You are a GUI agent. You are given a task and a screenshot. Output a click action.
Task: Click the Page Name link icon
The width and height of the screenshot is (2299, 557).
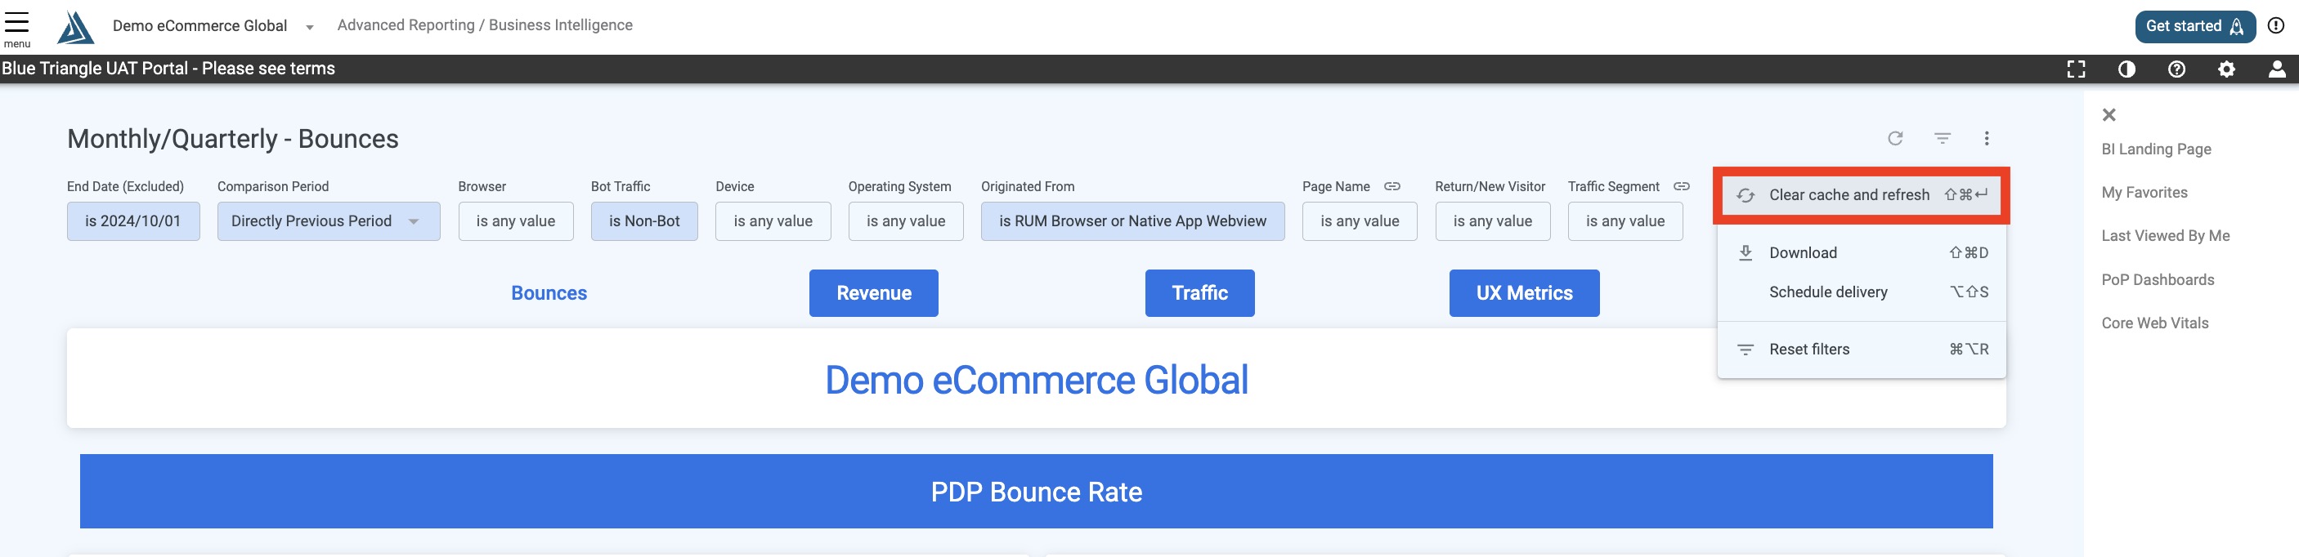pos(1392,186)
